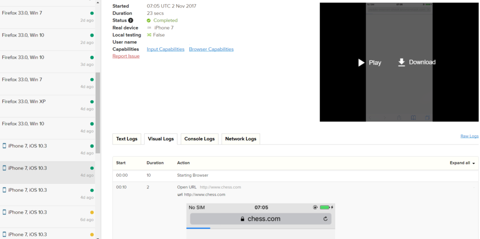Screen dimensions: 480x239
Task: Click the green Completed checkmark icon
Action: [x=149, y=21]
